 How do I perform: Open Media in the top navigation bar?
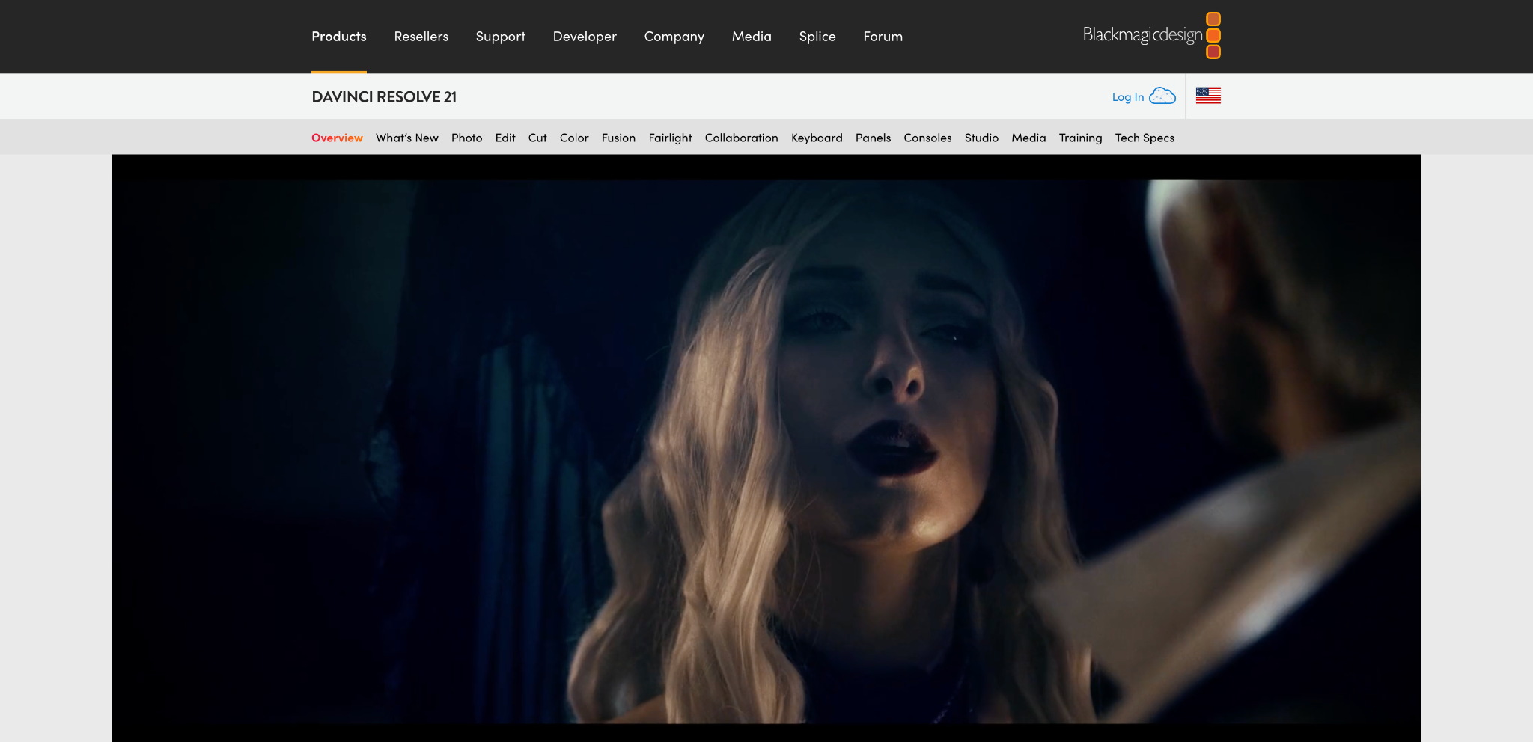pos(752,37)
